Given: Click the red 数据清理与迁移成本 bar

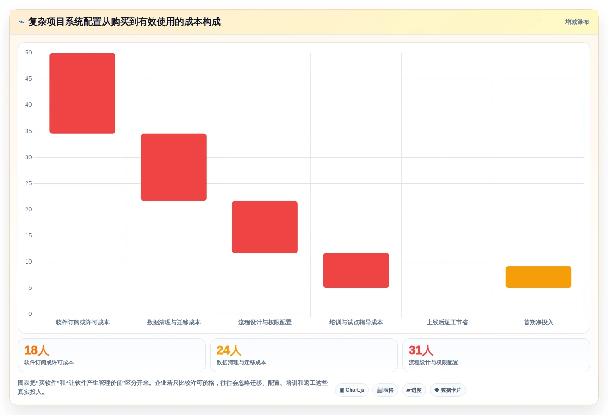Looking at the screenshot, I should [174, 167].
